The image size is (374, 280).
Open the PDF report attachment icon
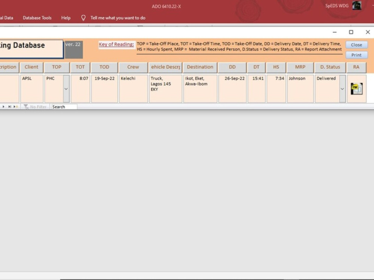(356, 89)
